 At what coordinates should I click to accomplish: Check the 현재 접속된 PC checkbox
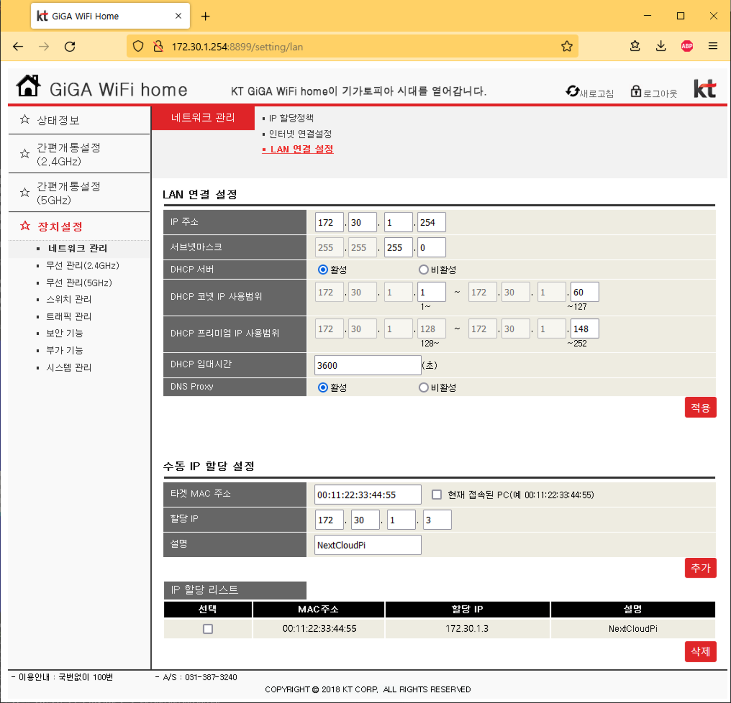(x=436, y=495)
